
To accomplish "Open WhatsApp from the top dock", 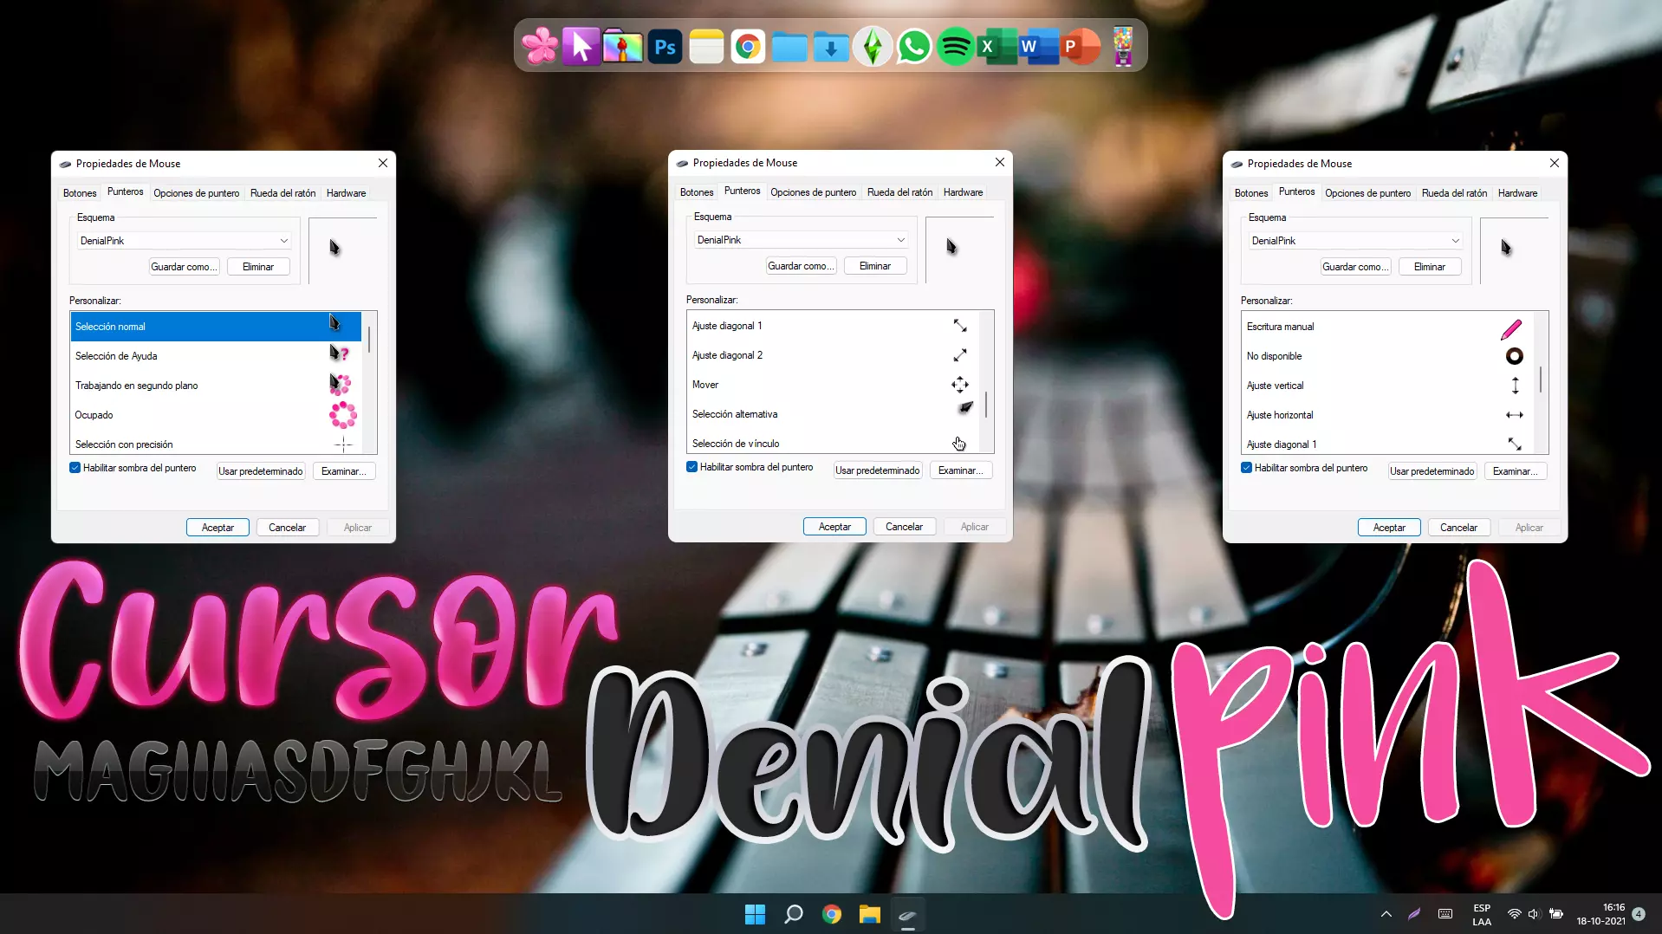I will [914, 46].
